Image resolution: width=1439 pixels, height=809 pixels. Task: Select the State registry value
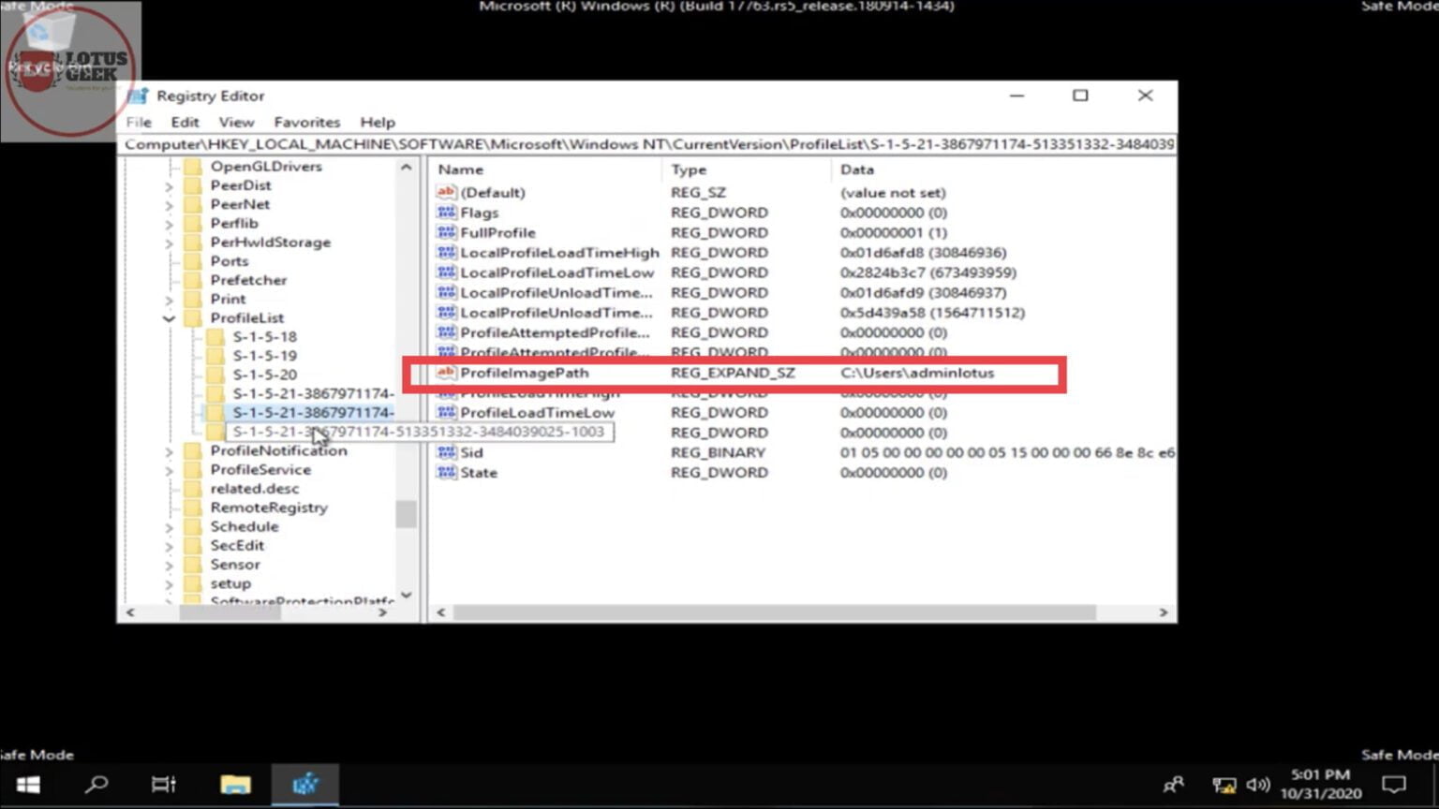[479, 473]
